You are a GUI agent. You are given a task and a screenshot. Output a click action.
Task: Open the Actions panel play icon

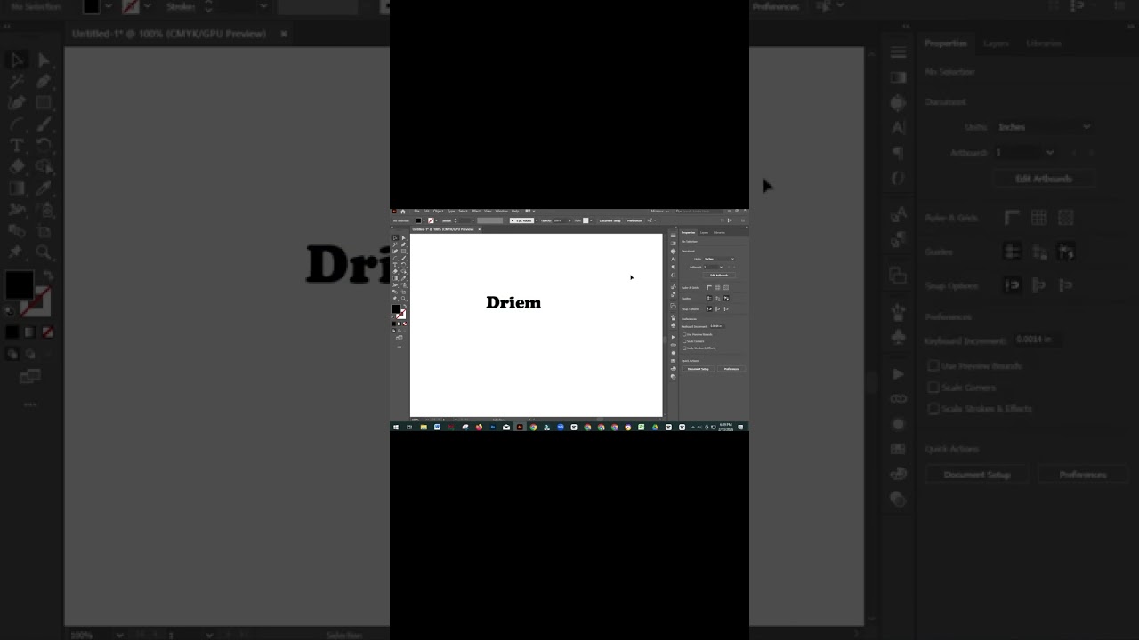tap(673, 337)
